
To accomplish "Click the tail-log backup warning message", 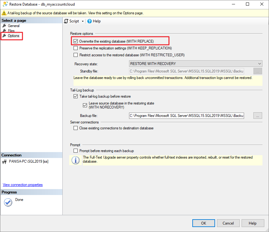I will [x=75, y=13].
